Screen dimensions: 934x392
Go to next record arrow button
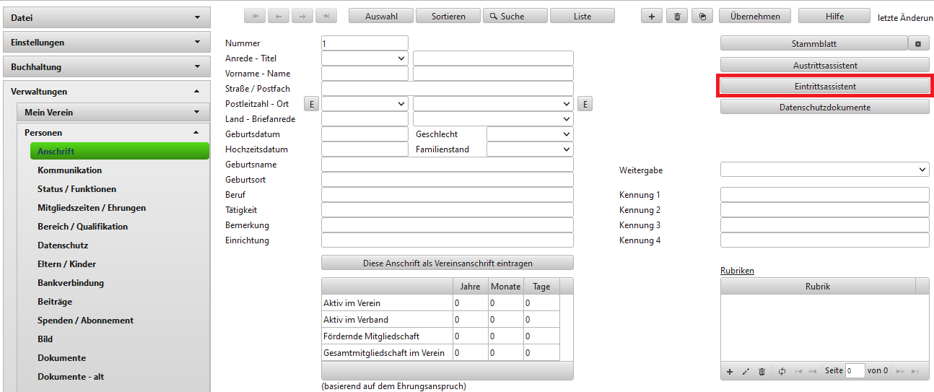[302, 16]
